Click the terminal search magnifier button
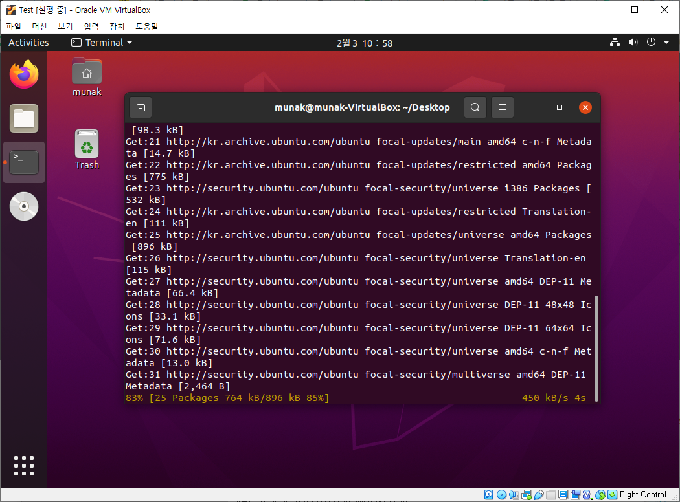680x502 pixels. pos(475,107)
